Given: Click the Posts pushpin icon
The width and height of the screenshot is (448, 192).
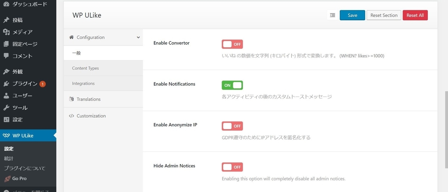Looking at the screenshot, I should tap(6, 20).
